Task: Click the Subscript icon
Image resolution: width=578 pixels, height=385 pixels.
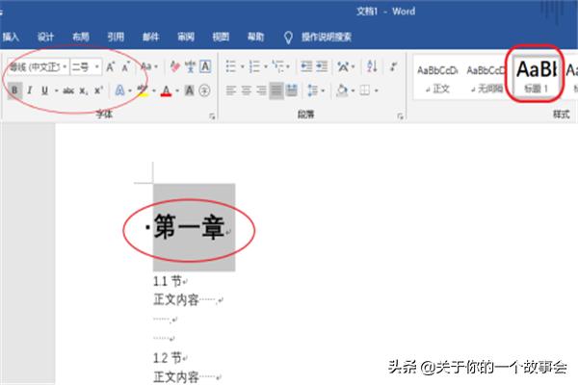Action: (84, 90)
